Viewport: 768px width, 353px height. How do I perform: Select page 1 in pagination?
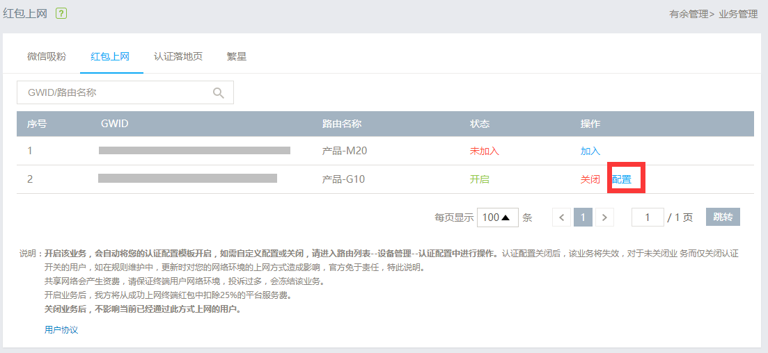(x=583, y=217)
